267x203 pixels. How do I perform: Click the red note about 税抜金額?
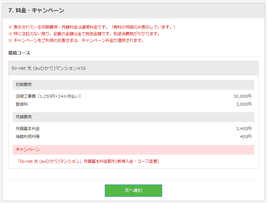tap(84, 34)
